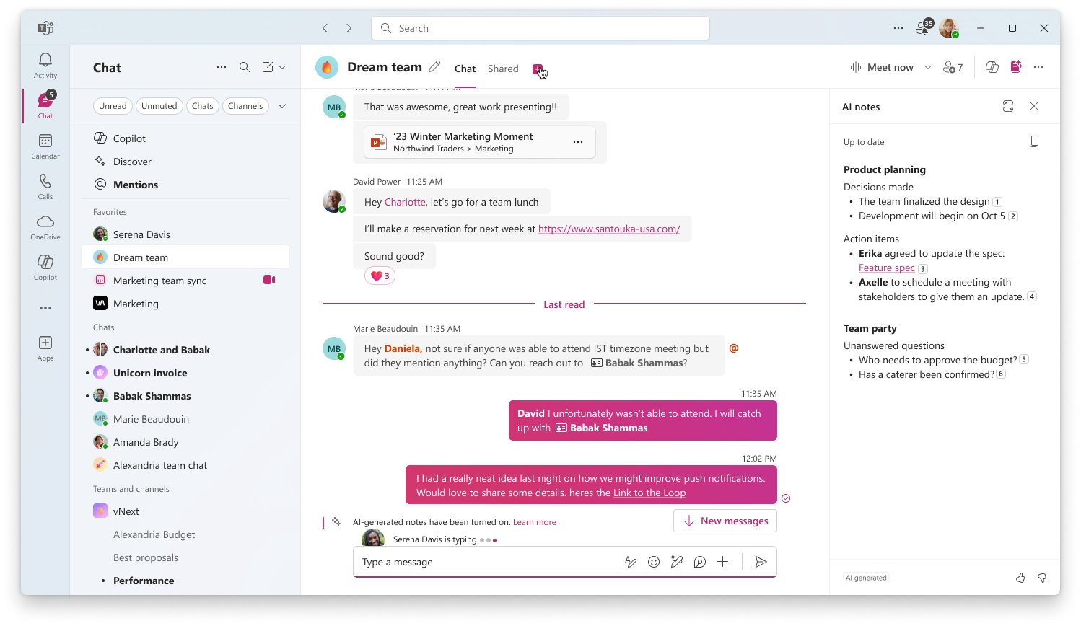Click the heart reaction with 3 count

pyautogui.click(x=380, y=276)
